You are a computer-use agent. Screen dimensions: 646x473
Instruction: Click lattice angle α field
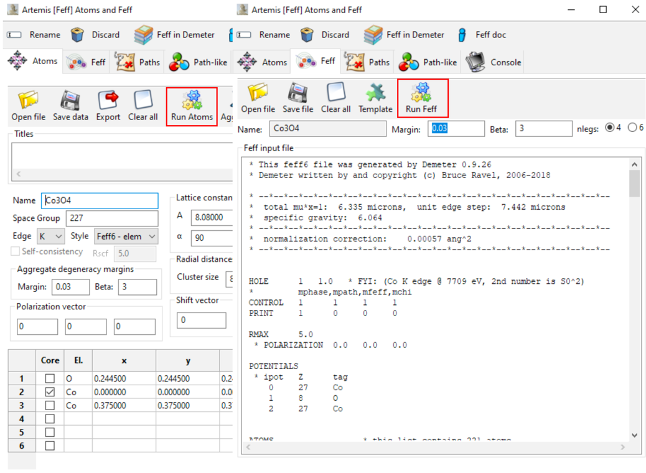pyautogui.click(x=212, y=238)
